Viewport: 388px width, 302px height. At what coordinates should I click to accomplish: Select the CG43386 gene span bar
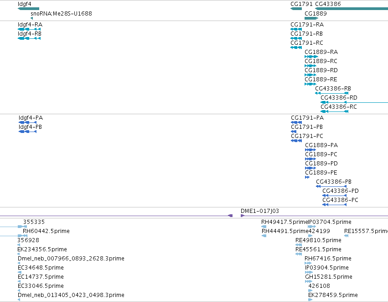pyautogui.click(x=352, y=9)
